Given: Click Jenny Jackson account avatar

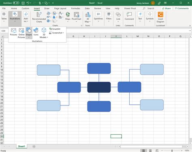Looking at the screenshot, I should click(x=153, y=3).
